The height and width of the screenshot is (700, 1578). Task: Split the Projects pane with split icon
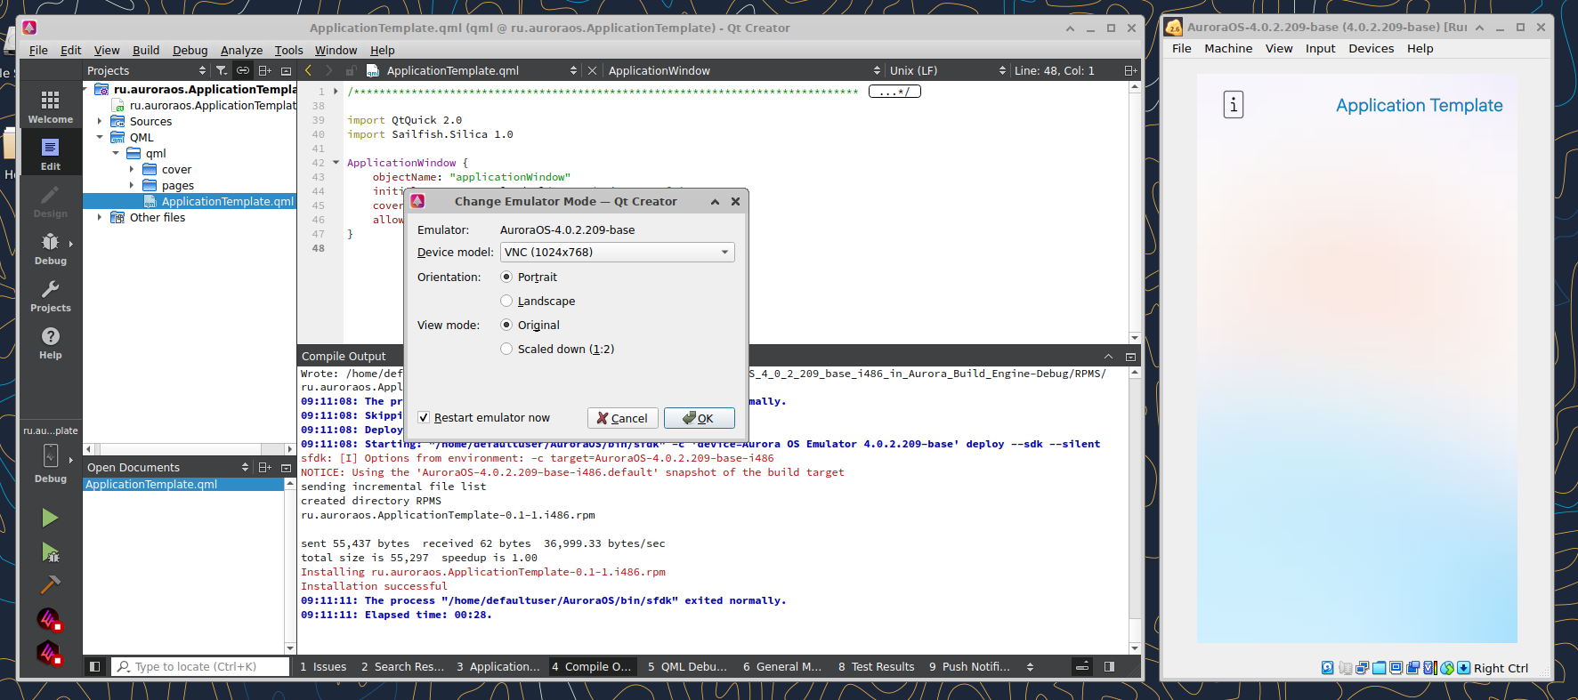pyautogui.click(x=264, y=70)
